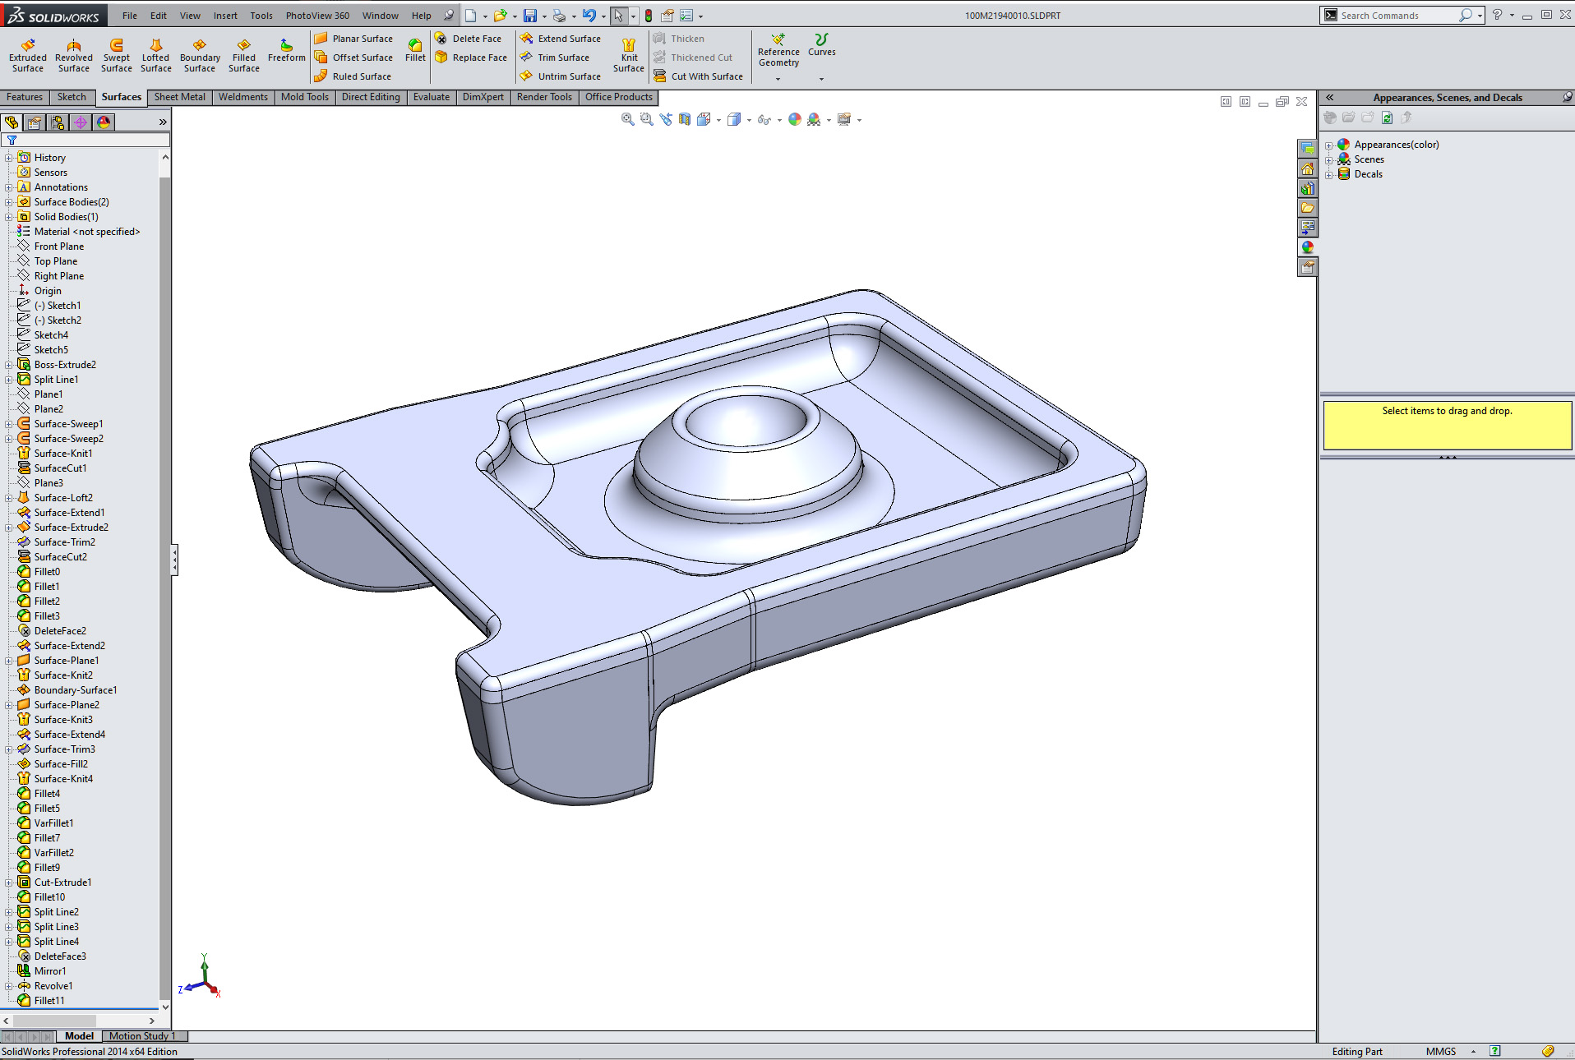Image resolution: width=1575 pixels, height=1060 pixels.
Task: Open the Design Library task pane tab
Action: click(x=1307, y=188)
